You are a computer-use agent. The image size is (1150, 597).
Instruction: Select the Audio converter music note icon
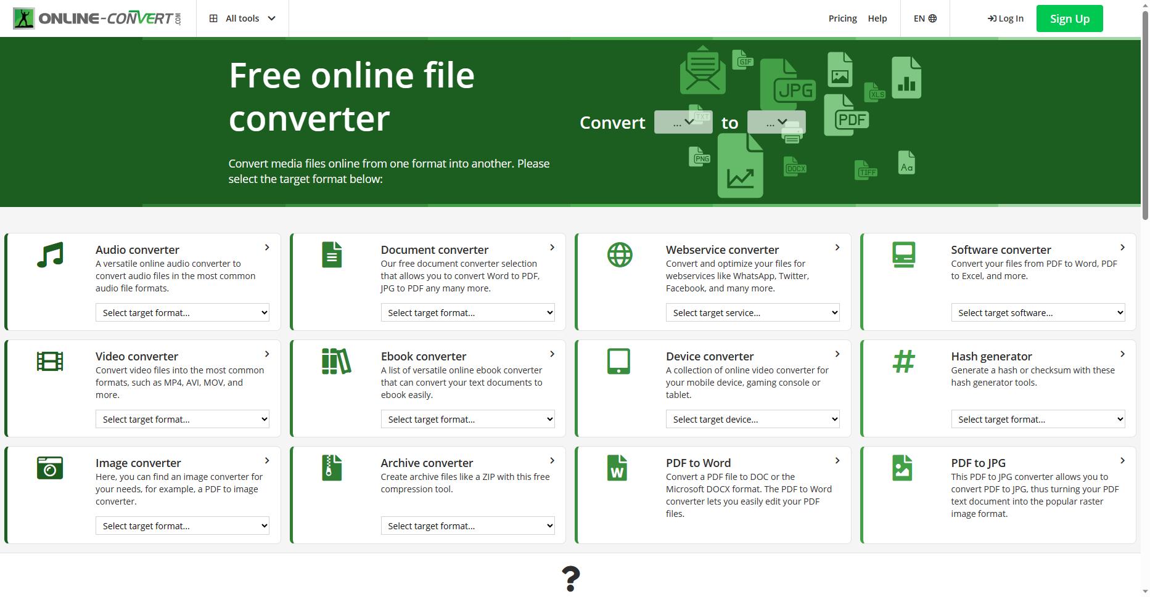tap(49, 253)
